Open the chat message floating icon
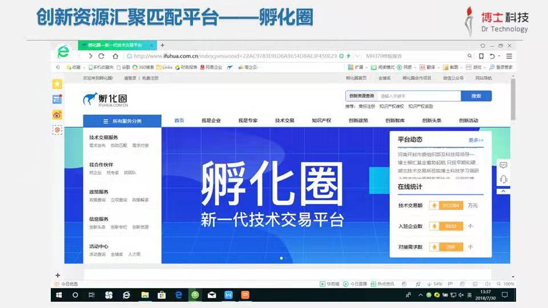The image size is (548, 308). (x=503, y=165)
